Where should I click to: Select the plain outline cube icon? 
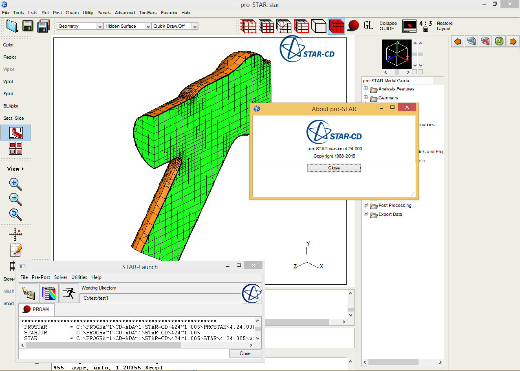(319, 26)
